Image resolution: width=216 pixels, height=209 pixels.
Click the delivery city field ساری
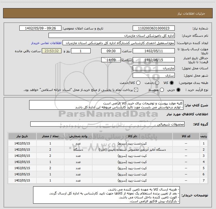click(154, 75)
